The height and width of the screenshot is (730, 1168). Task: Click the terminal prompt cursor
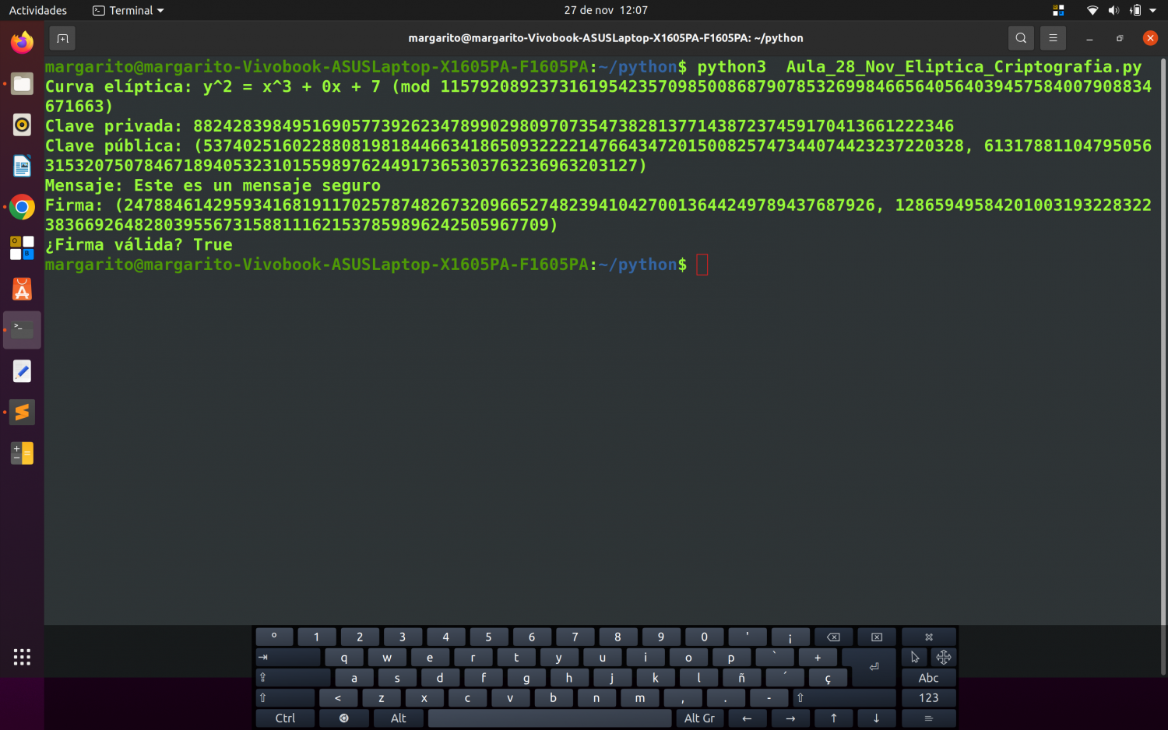[702, 265]
